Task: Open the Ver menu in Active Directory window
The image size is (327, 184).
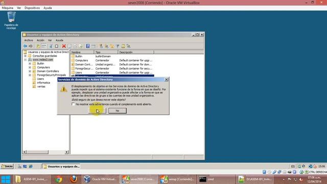Action: 50,40
